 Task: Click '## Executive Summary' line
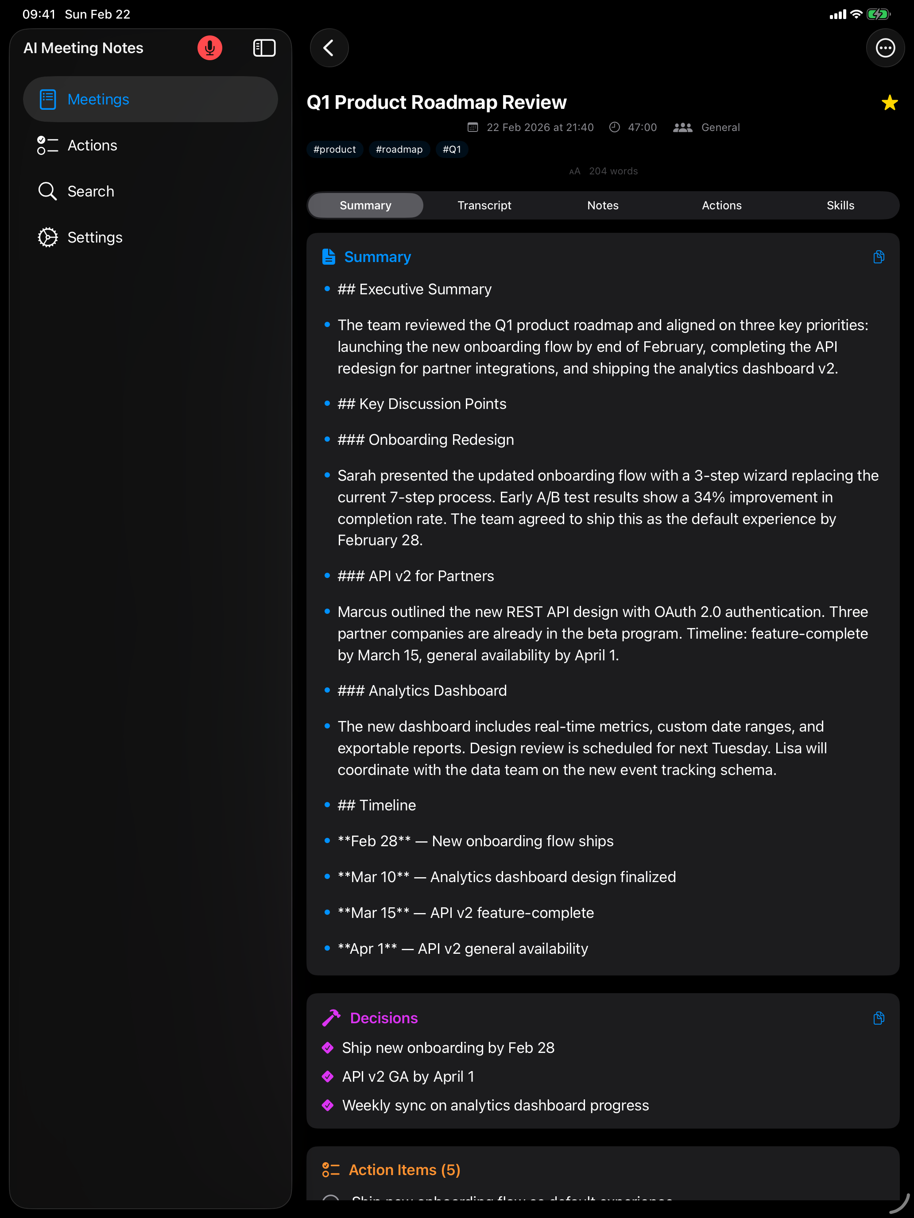[414, 289]
